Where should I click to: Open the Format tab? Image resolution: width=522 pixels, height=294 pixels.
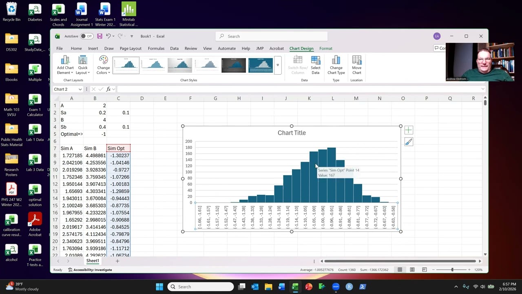[326, 48]
